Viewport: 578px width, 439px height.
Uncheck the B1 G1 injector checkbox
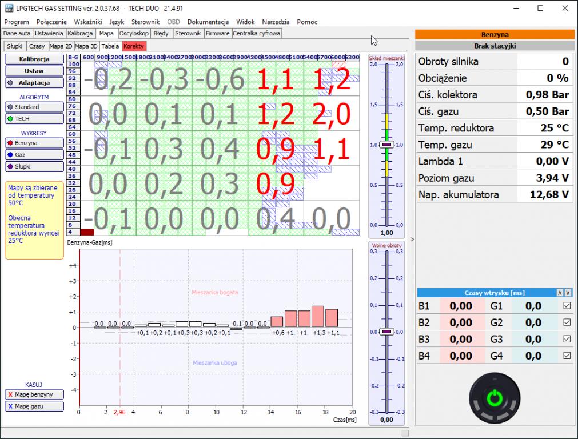pyautogui.click(x=567, y=306)
